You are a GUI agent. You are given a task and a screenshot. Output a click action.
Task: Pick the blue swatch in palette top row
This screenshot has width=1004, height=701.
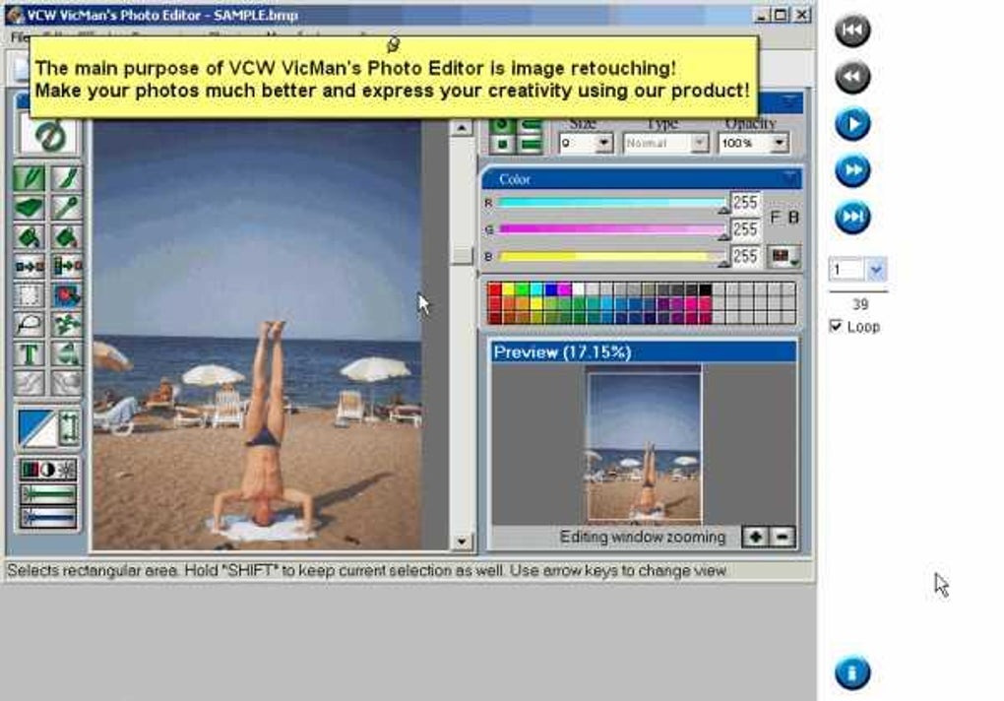pyautogui.click(x=550, y=290)
